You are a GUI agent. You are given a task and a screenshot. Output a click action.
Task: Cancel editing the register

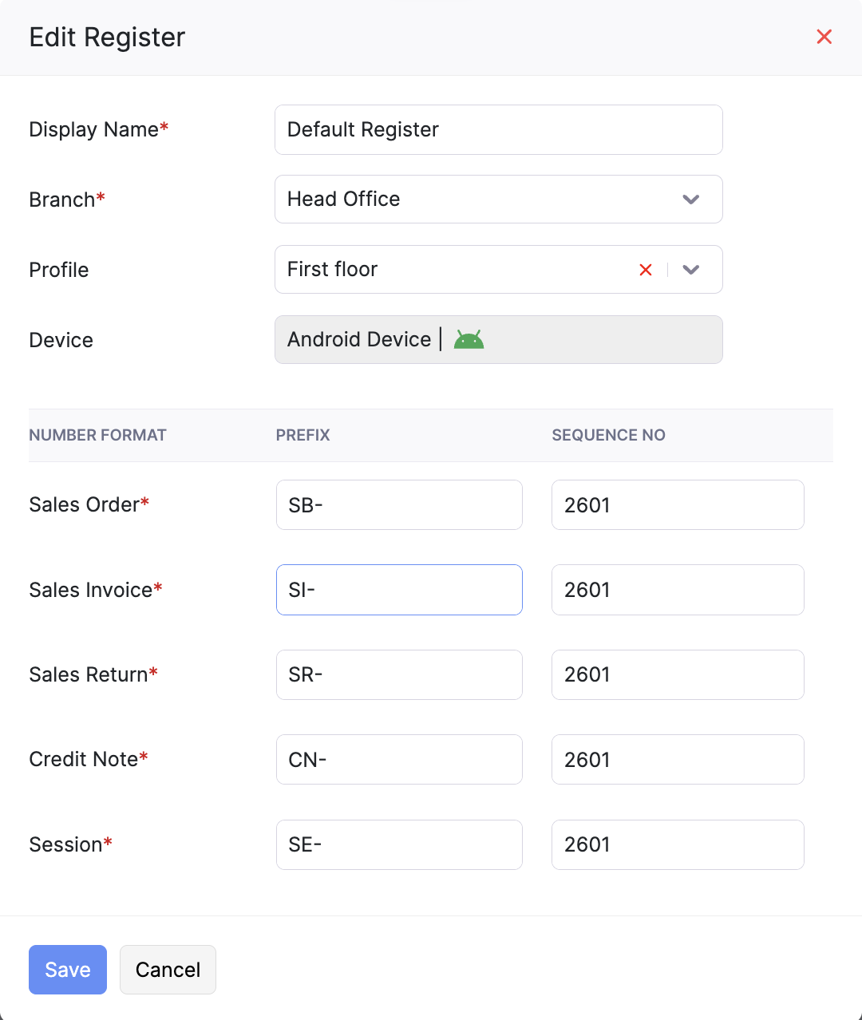pos(168,970)
